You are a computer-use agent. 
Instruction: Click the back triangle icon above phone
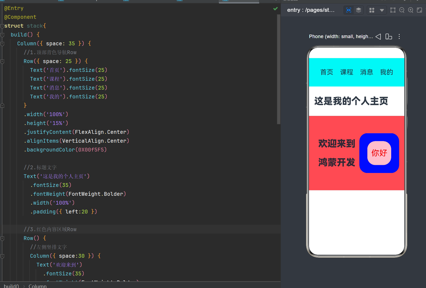tap(378, 36)
